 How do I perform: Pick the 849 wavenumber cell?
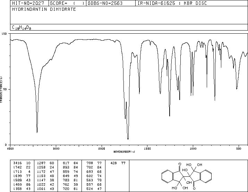(x=66, y=176)
